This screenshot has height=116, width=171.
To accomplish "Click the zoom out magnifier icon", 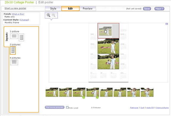I will pos(54,15).
